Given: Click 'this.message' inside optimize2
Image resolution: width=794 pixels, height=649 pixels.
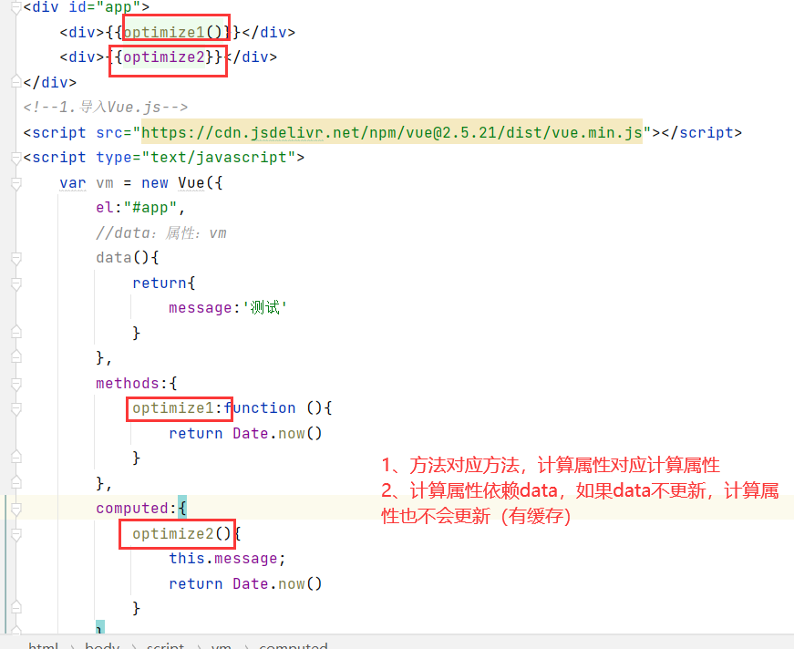Looking at the screenshot, I should point(227,559).
